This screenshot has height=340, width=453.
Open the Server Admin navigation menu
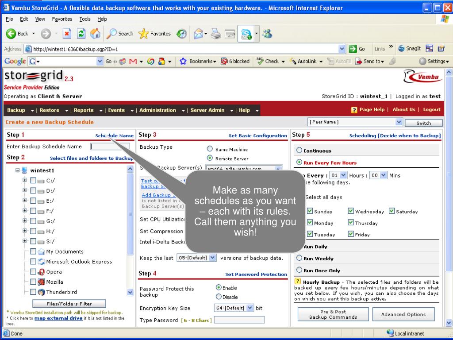point(211,110)
